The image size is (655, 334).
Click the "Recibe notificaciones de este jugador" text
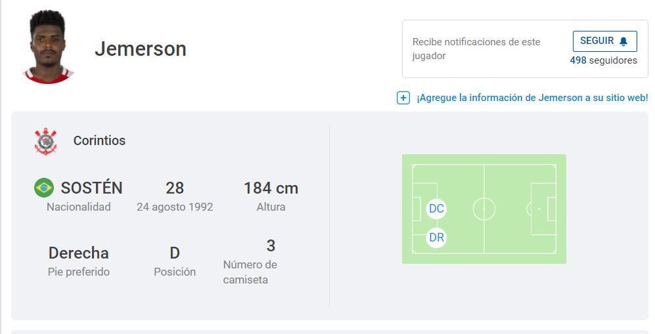click(x=476, y=49)
